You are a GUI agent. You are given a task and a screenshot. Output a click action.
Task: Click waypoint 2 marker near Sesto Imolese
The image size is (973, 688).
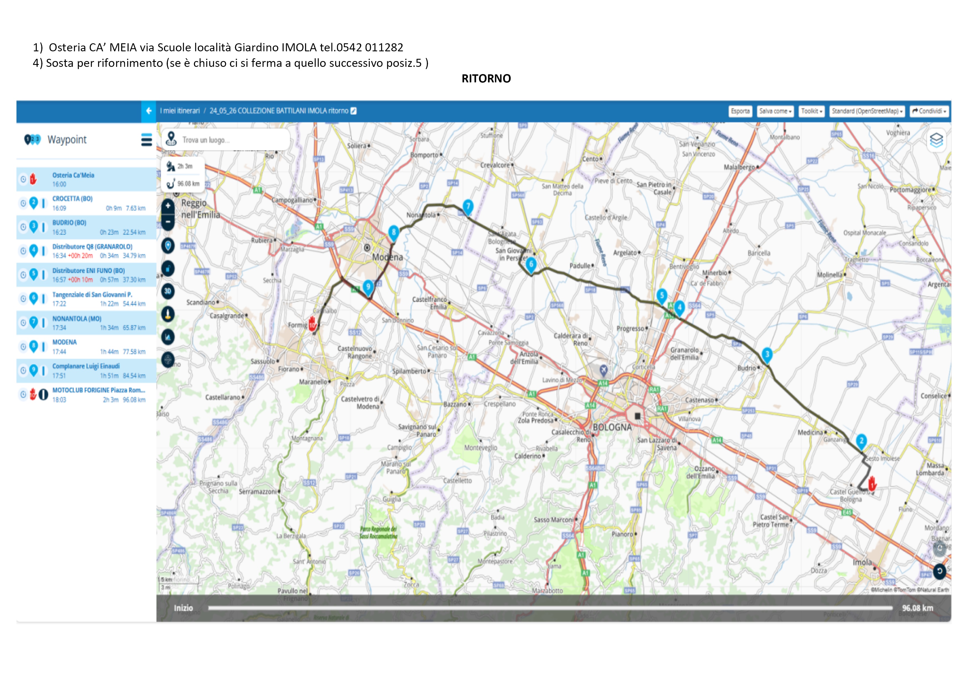(x=861, y=442)
